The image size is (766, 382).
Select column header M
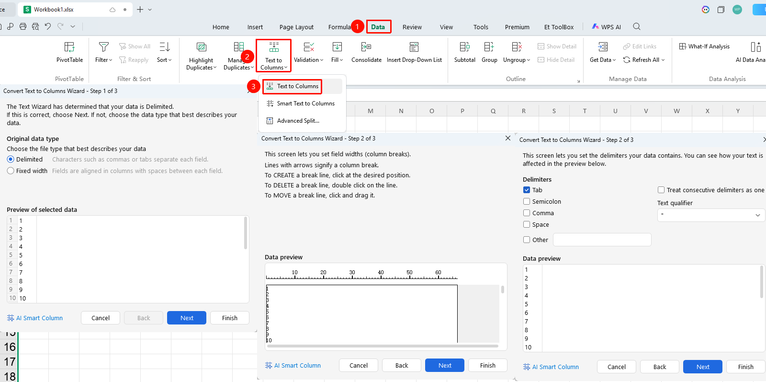370,111
